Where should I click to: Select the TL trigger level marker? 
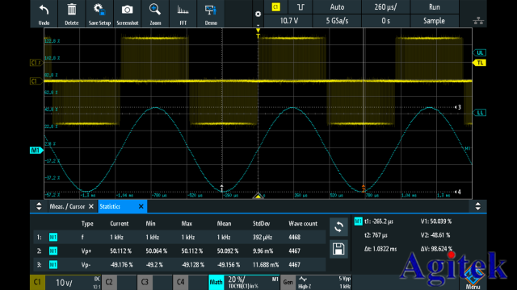[480, 63]
